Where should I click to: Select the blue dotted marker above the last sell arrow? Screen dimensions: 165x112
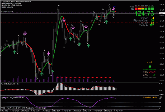tap(114, 6)
